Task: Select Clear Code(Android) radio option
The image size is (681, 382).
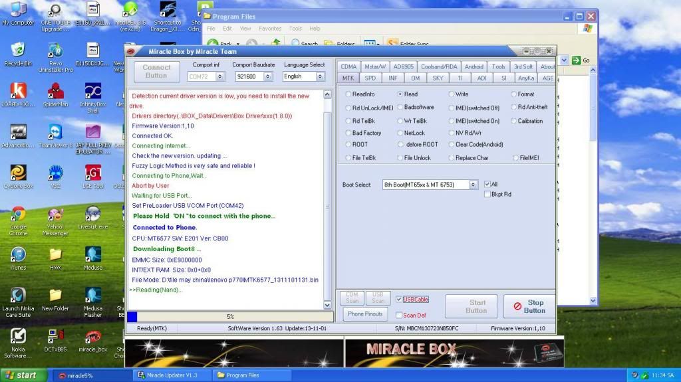Action: [452, 144]
